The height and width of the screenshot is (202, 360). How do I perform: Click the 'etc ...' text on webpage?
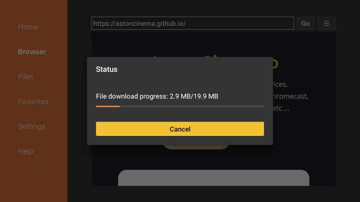pyautogui.click(x=281, y=108)
